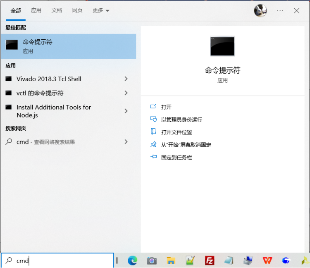The height and width of the screenshot is (268, 310).
Task: Expand Vivado 2018.3 Tcl Shell options arrow
Action: coord(126,79)
